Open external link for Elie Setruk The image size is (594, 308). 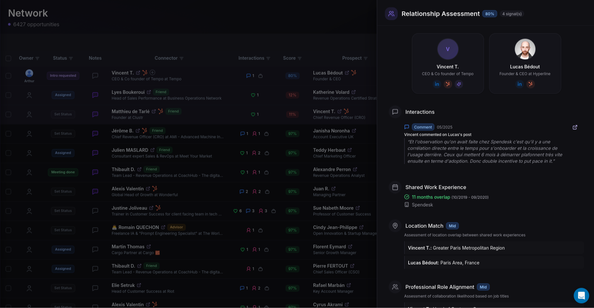click(139, 285)
